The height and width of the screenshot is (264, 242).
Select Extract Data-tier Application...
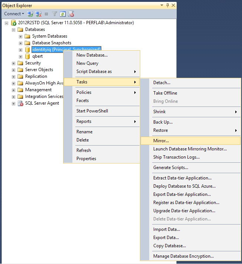tap(191, 178)
